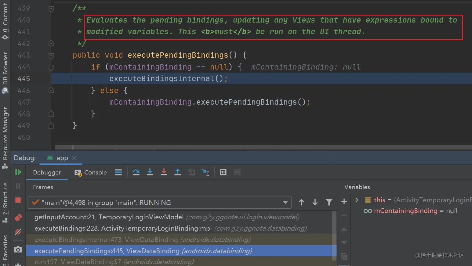Add a new watch with plus icon
The height and width of the screenshot is (266, 472).
tap(344, 201)
